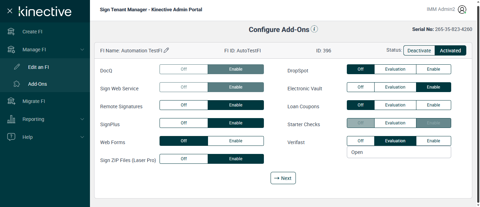The height and width of the screenshot is (207, 480).
Task: Edit FI Name using the pencil icon
Action: click(x=167, y=50)
